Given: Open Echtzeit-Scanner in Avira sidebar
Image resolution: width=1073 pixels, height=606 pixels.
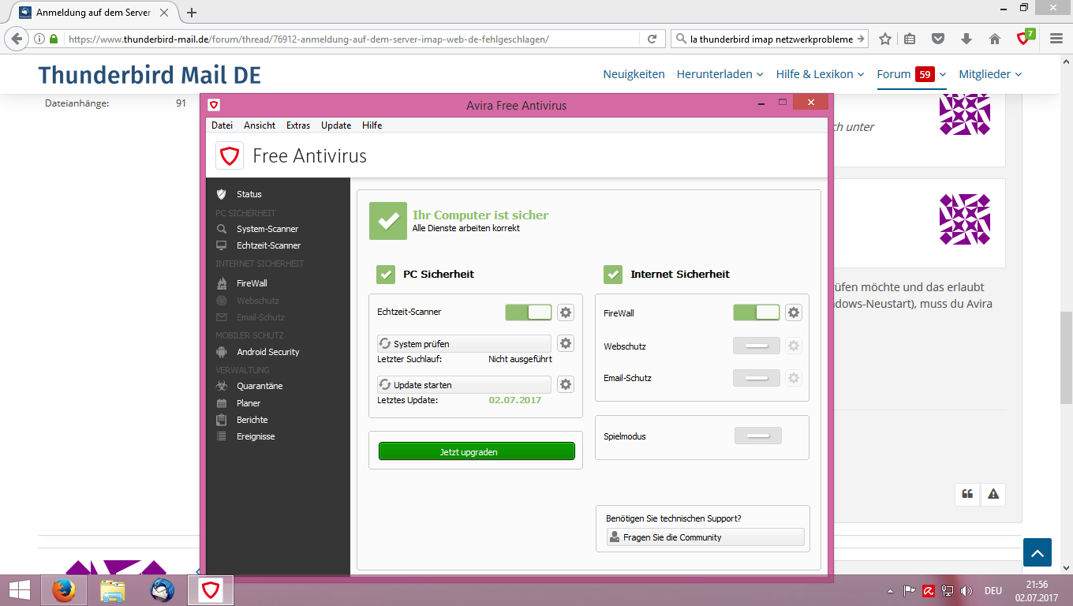Looking at the screenshot, I should (268, 245).
